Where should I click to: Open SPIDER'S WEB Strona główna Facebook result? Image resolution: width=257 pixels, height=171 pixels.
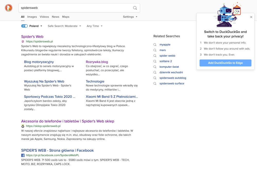coord(57,150)
